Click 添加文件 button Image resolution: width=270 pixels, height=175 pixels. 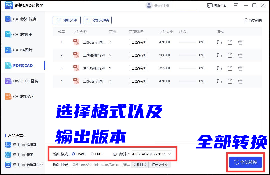pyautogui.click(x=67, y=20)
